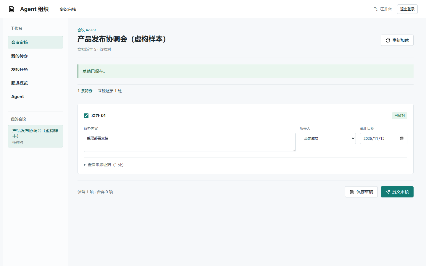Expand 查看来源证据（1 处）details

tap(104, 165)
